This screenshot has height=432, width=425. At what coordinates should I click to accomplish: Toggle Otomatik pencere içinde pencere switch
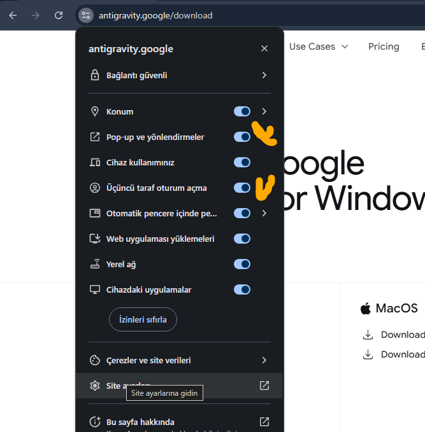pyautogui.click(x=242, y=213)
